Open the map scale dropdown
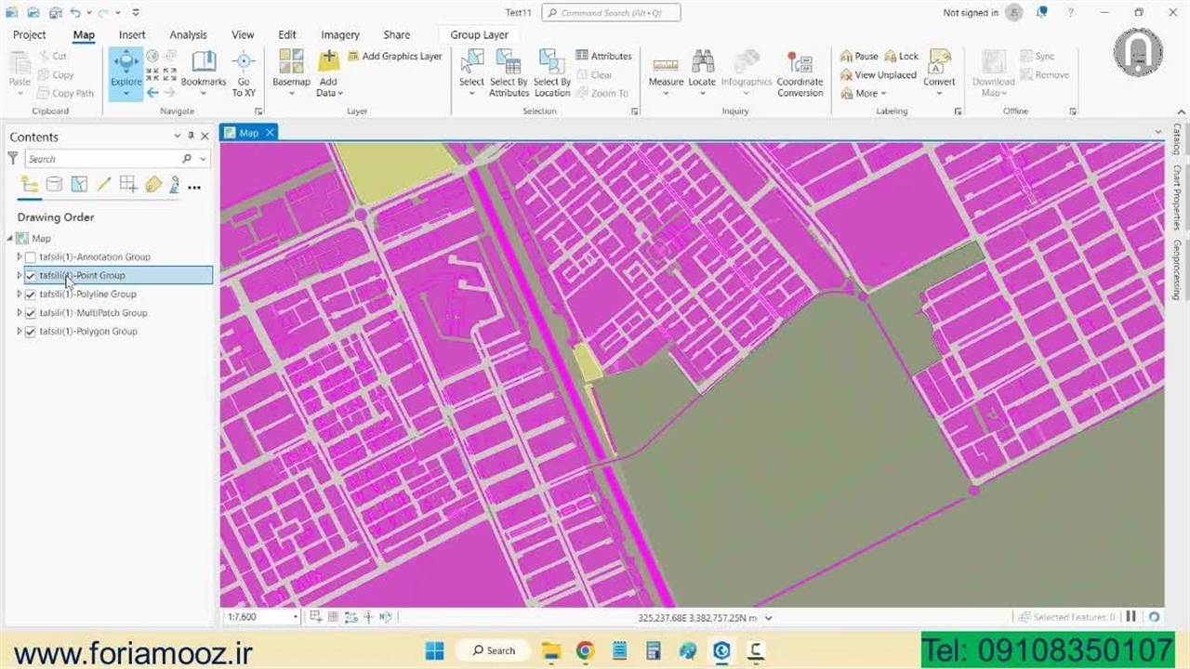The width and height of the screenshot is (1190, 669). pos(296,617)
